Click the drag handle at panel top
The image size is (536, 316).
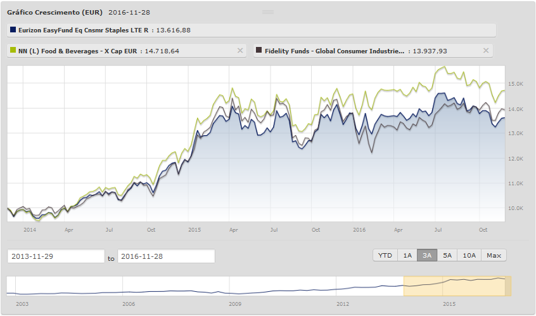267,12
